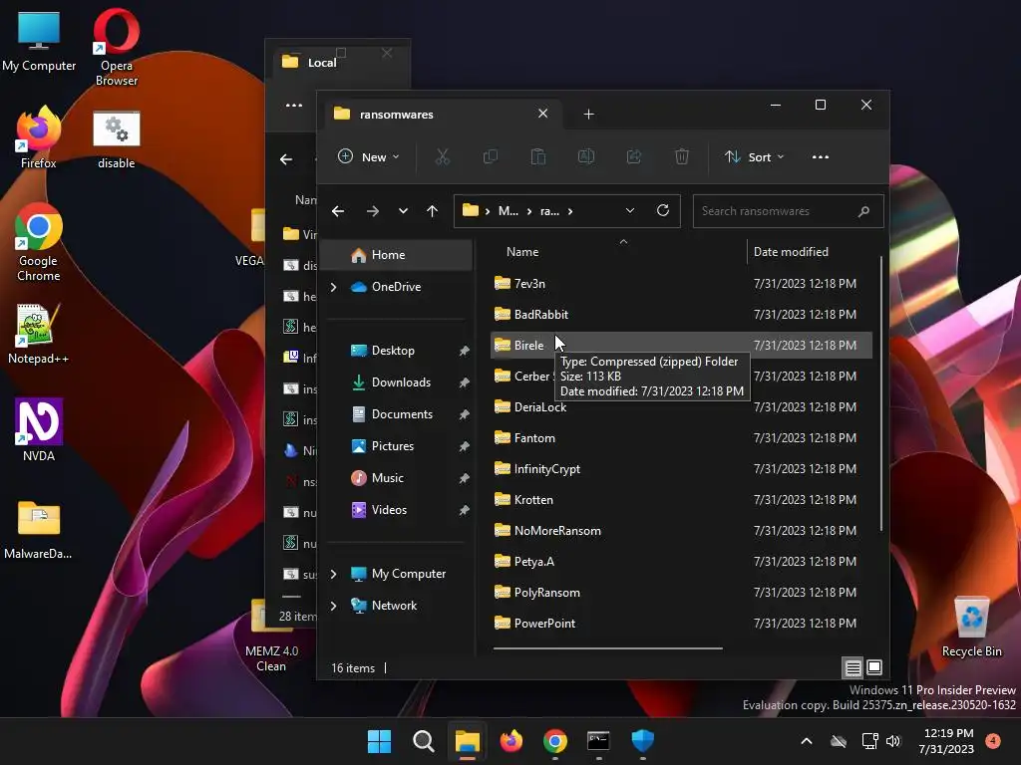Click the vertical scrollbar in file list
The height and width of the screenshot is (765, 1021).
click(881, 393)
